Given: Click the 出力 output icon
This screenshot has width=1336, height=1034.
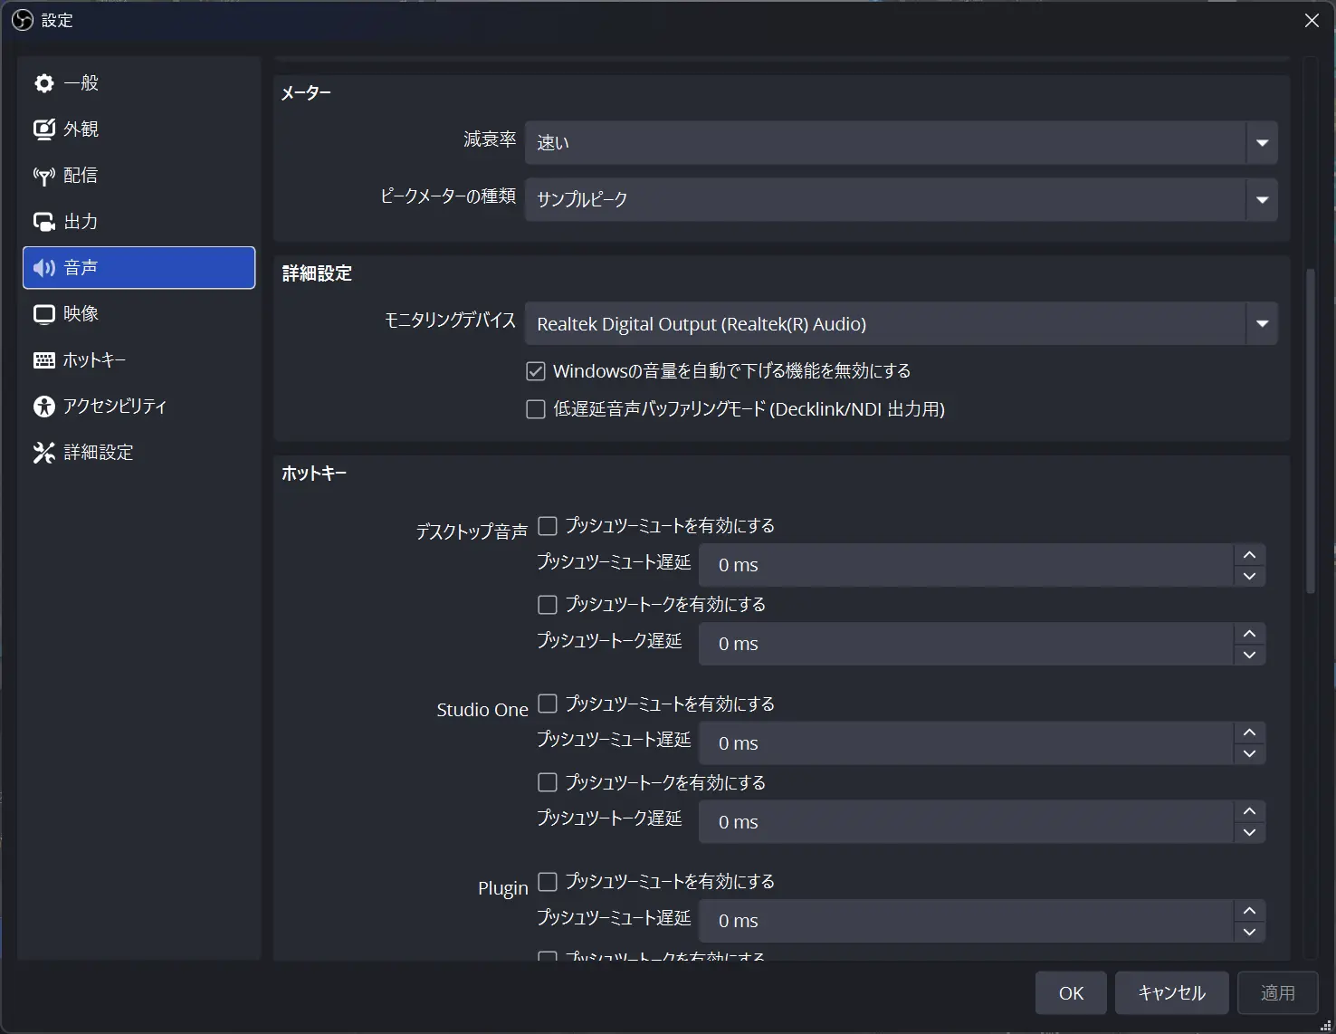Looking at the screenshot, I should click(43, 222).
